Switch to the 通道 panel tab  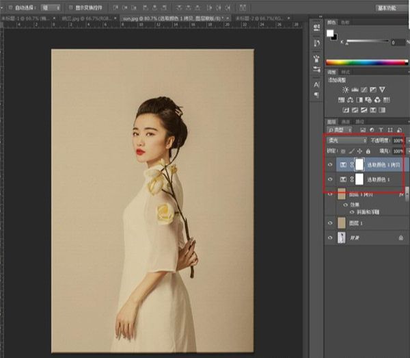(346, 122)
